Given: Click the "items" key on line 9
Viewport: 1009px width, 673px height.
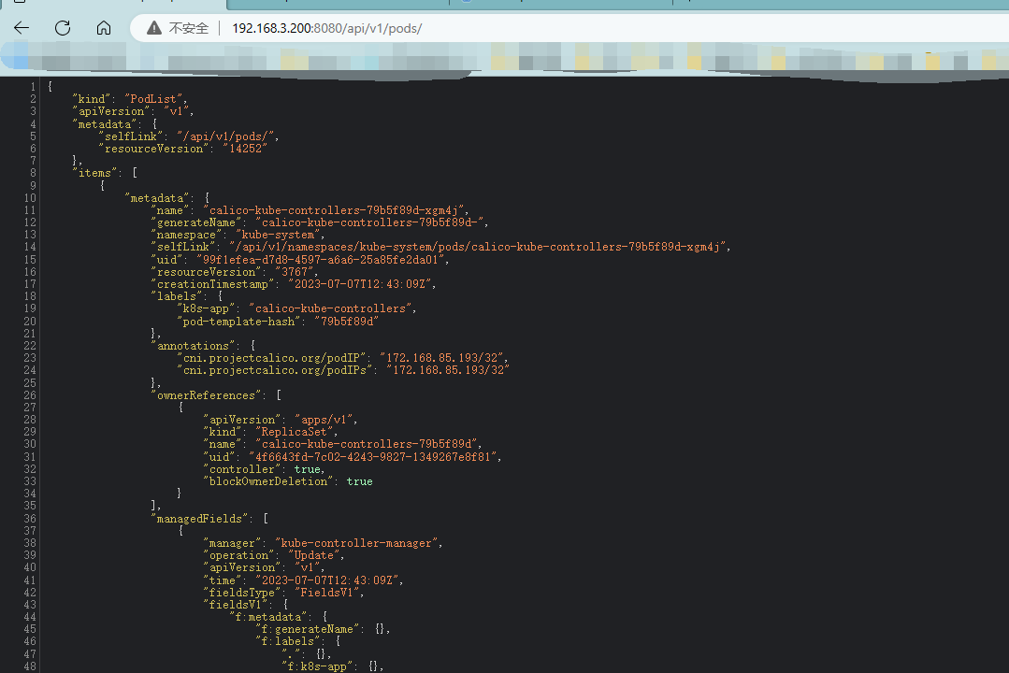Looking at the screenshot, I should pyautogui.click(x=98, y=173).
